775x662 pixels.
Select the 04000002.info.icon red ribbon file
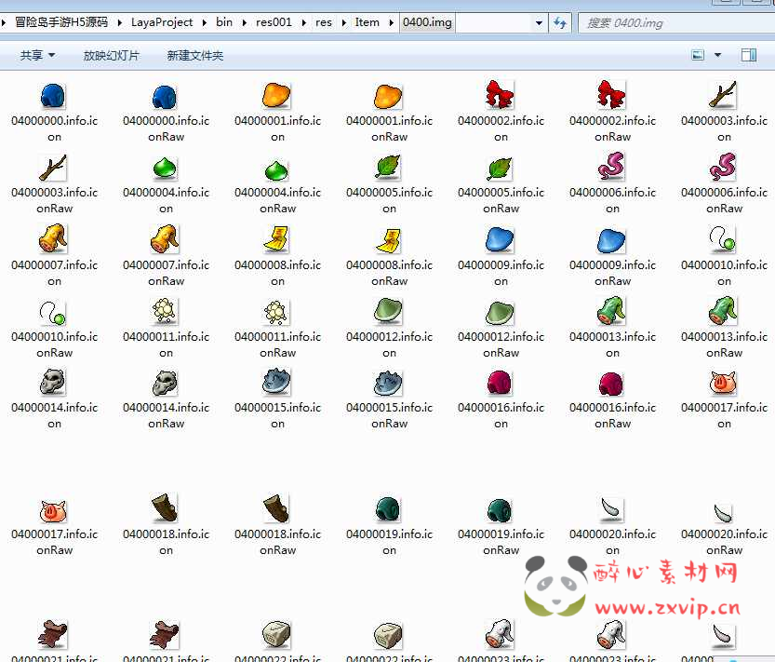coord(501,96)
